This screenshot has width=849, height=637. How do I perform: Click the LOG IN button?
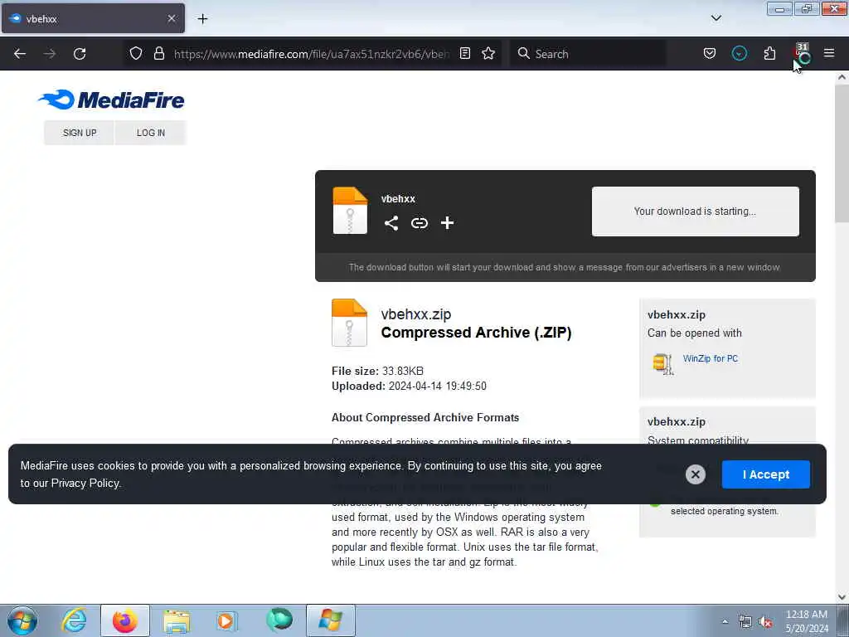point(151,133)
